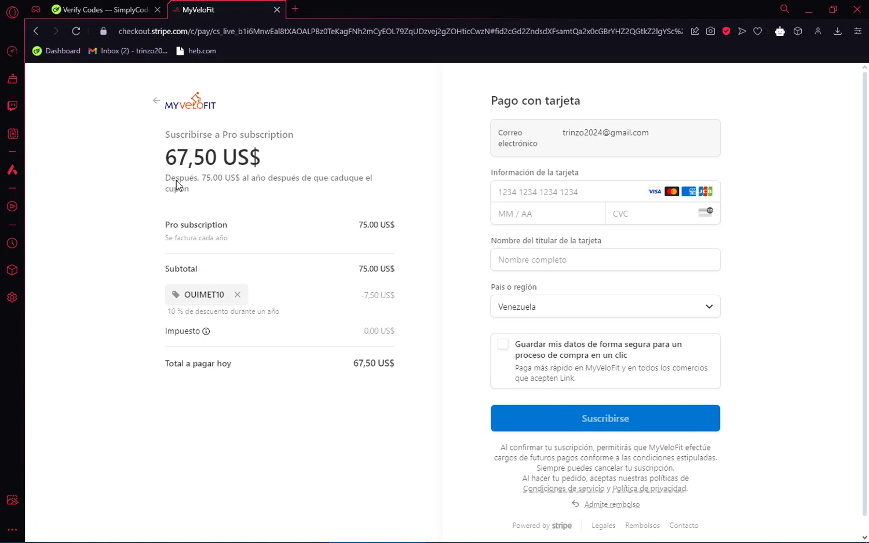869x543 pixels.
Task: Focus the card number field
Action: pyautogui.click(x=605, y=192)
